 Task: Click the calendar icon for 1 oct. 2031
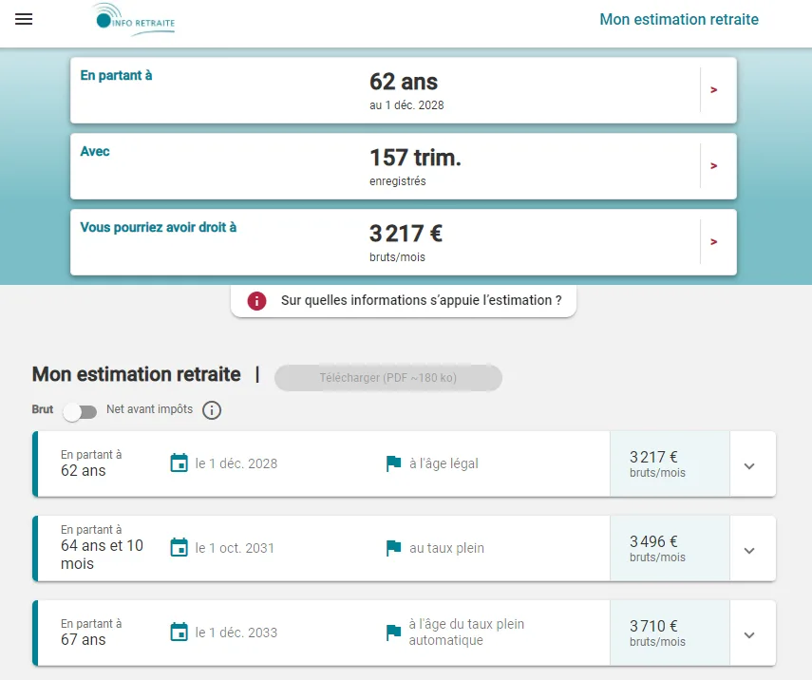179,548
